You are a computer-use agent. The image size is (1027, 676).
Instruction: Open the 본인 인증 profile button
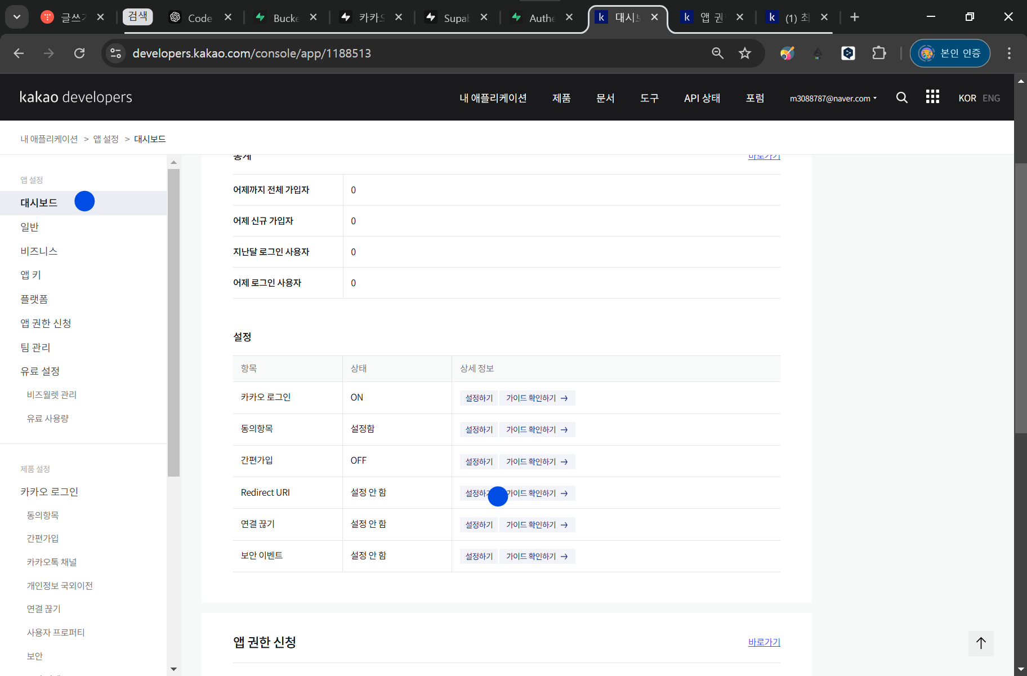(950, 53)
